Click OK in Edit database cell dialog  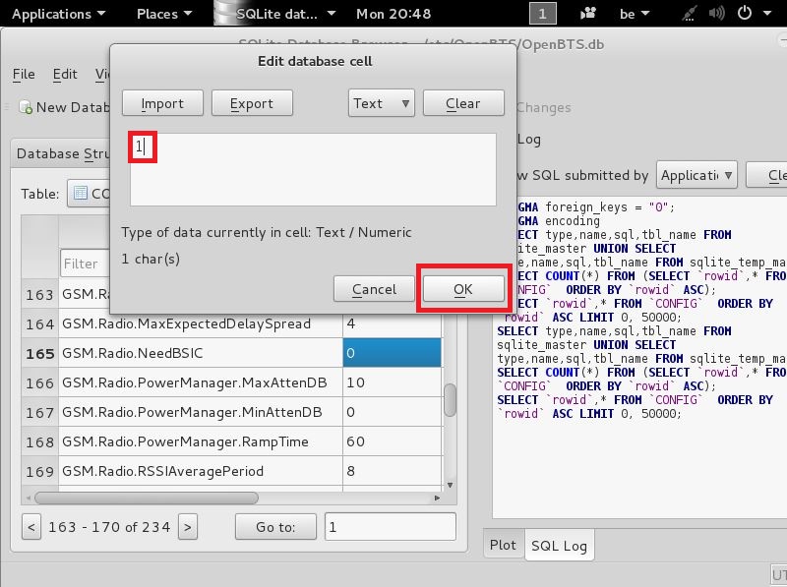463,289
